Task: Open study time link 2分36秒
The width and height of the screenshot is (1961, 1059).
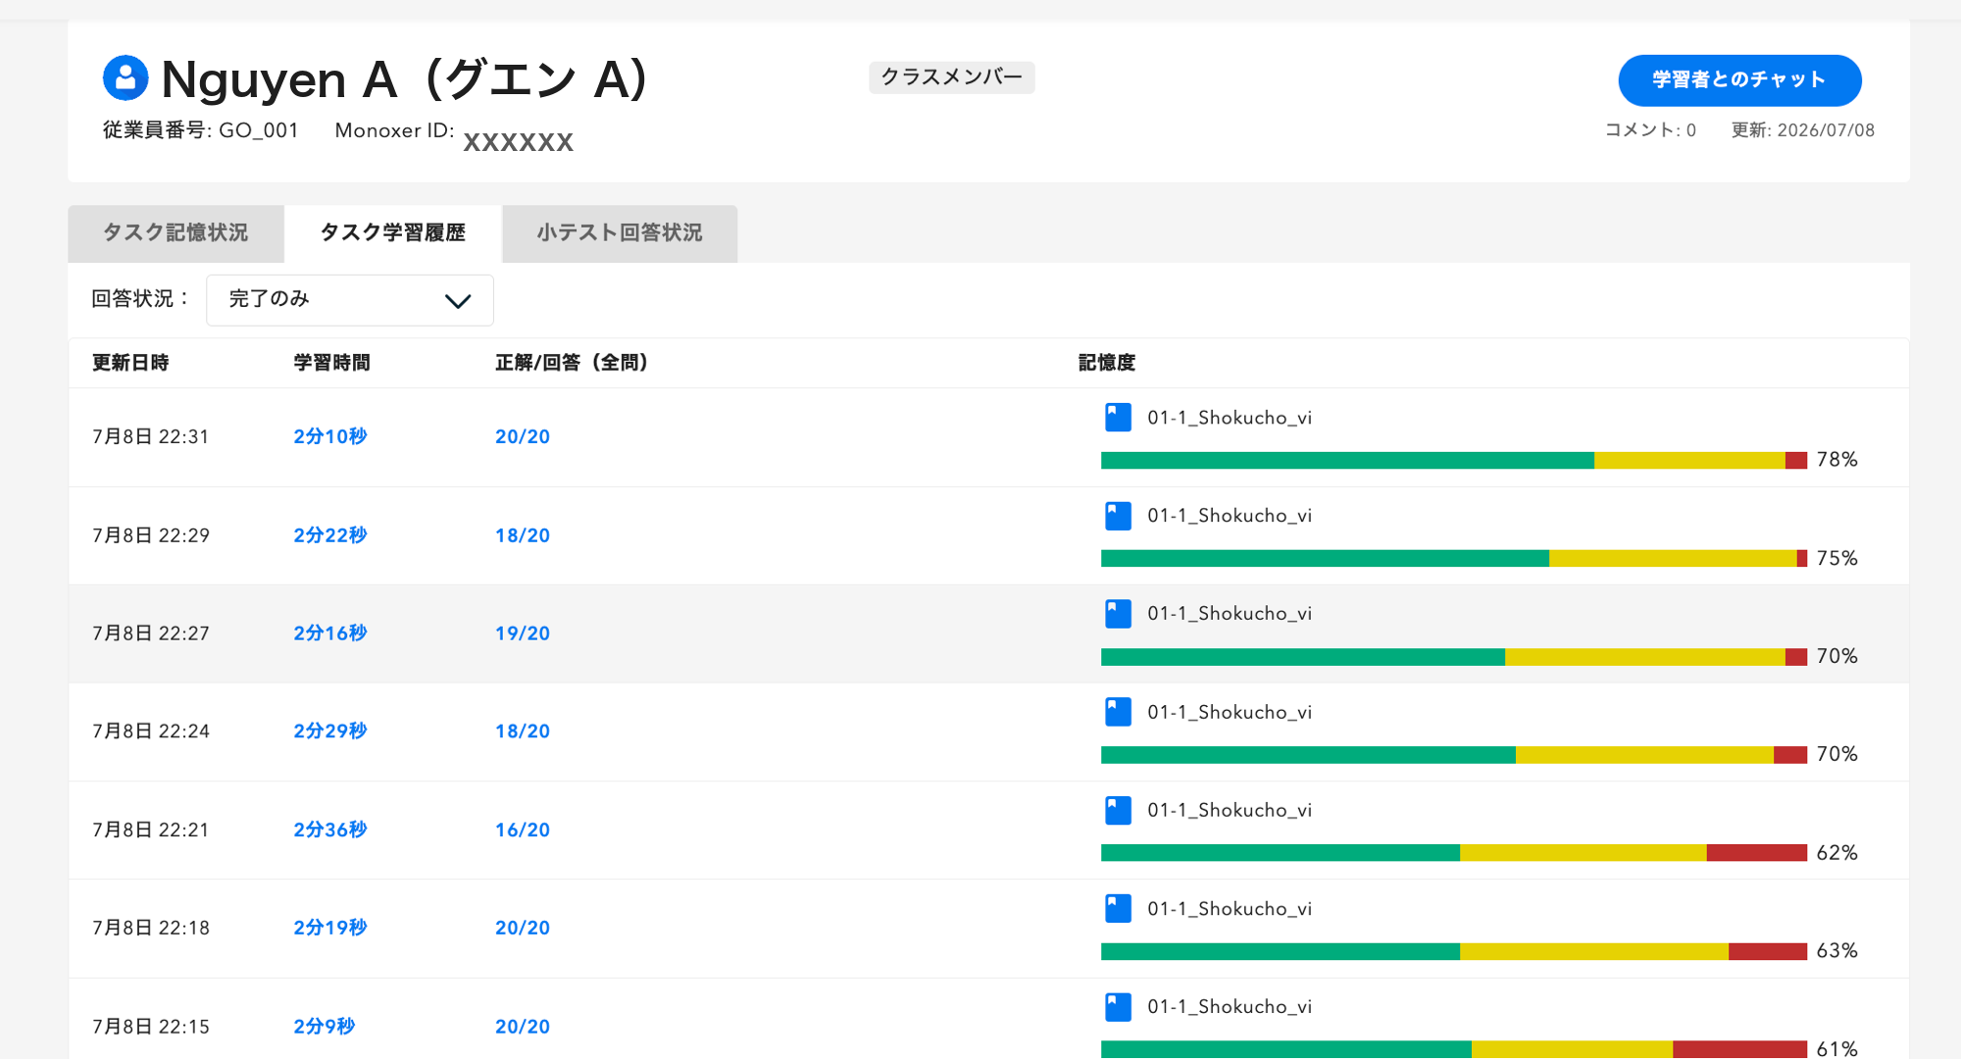Action: coord(330,830)
